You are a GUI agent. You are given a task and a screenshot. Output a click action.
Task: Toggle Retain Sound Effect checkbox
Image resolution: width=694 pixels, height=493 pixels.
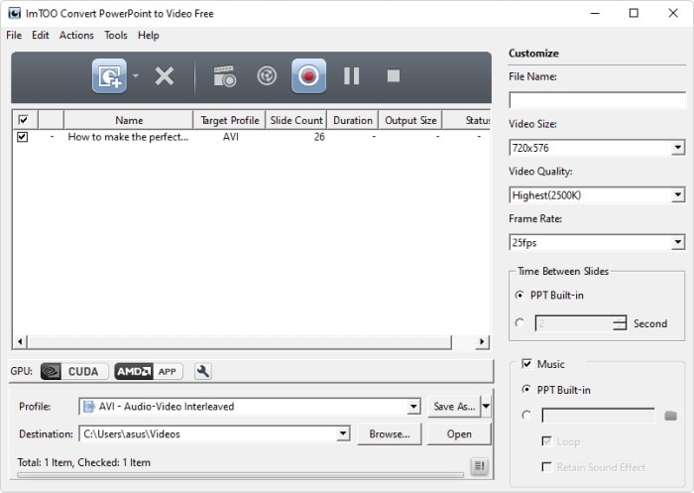pos(546,467)
